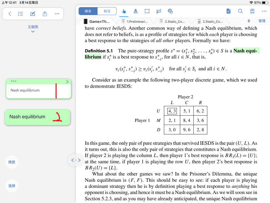270x203 pixels.
Task: Tap the share export icon
Action: click(45, 14)
